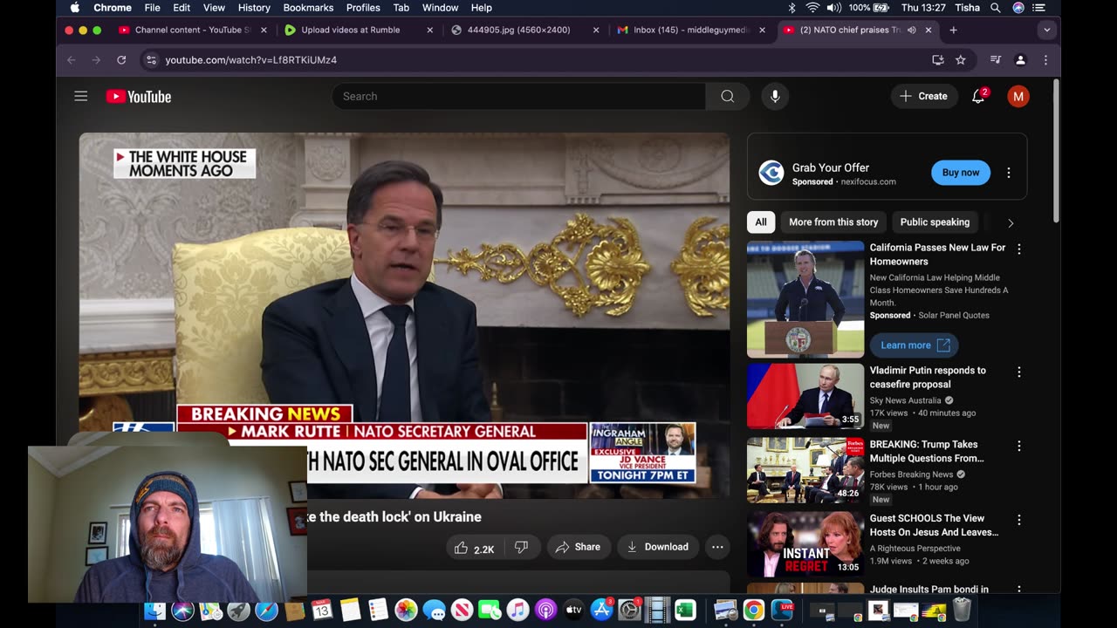This screenshot has height=628, width=1117.
Task: Click the video player showing Mark Rutte
Action: coord(404,314)
